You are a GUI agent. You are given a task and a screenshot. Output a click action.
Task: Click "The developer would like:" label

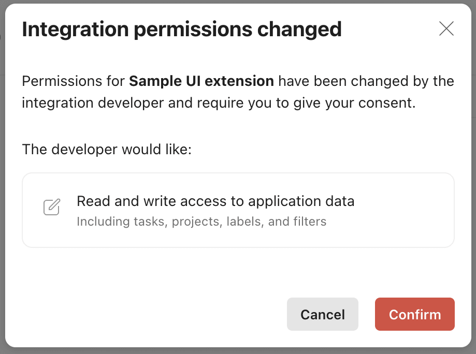point(107,150)
